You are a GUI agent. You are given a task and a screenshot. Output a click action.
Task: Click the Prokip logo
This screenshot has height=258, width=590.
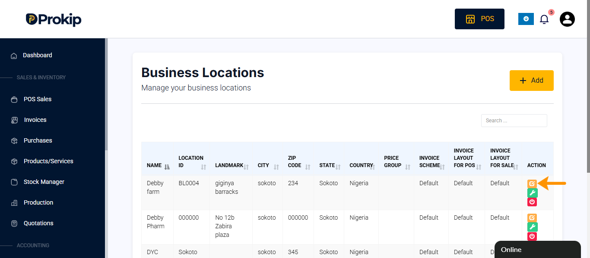click(54, 19)
